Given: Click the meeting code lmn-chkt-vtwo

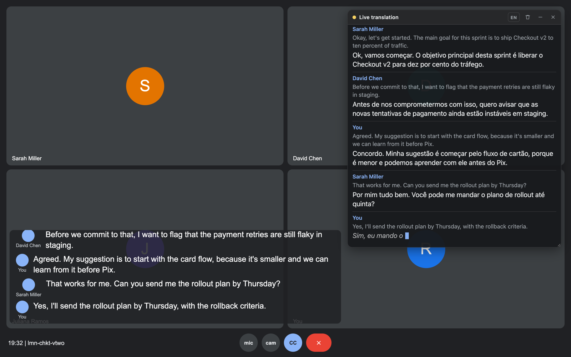Looking at the screenshot, I should 46,343.
